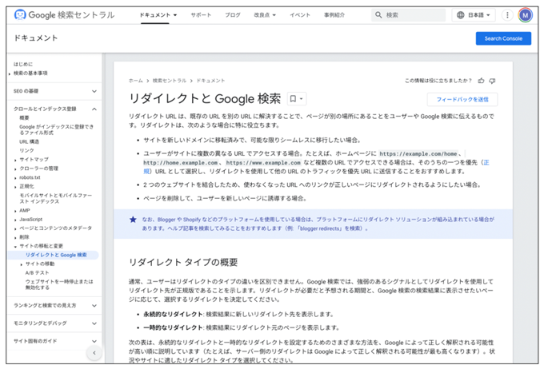Collapse the sidebar with the arrow button
This screenshot has width=544, height=369.
94,353
